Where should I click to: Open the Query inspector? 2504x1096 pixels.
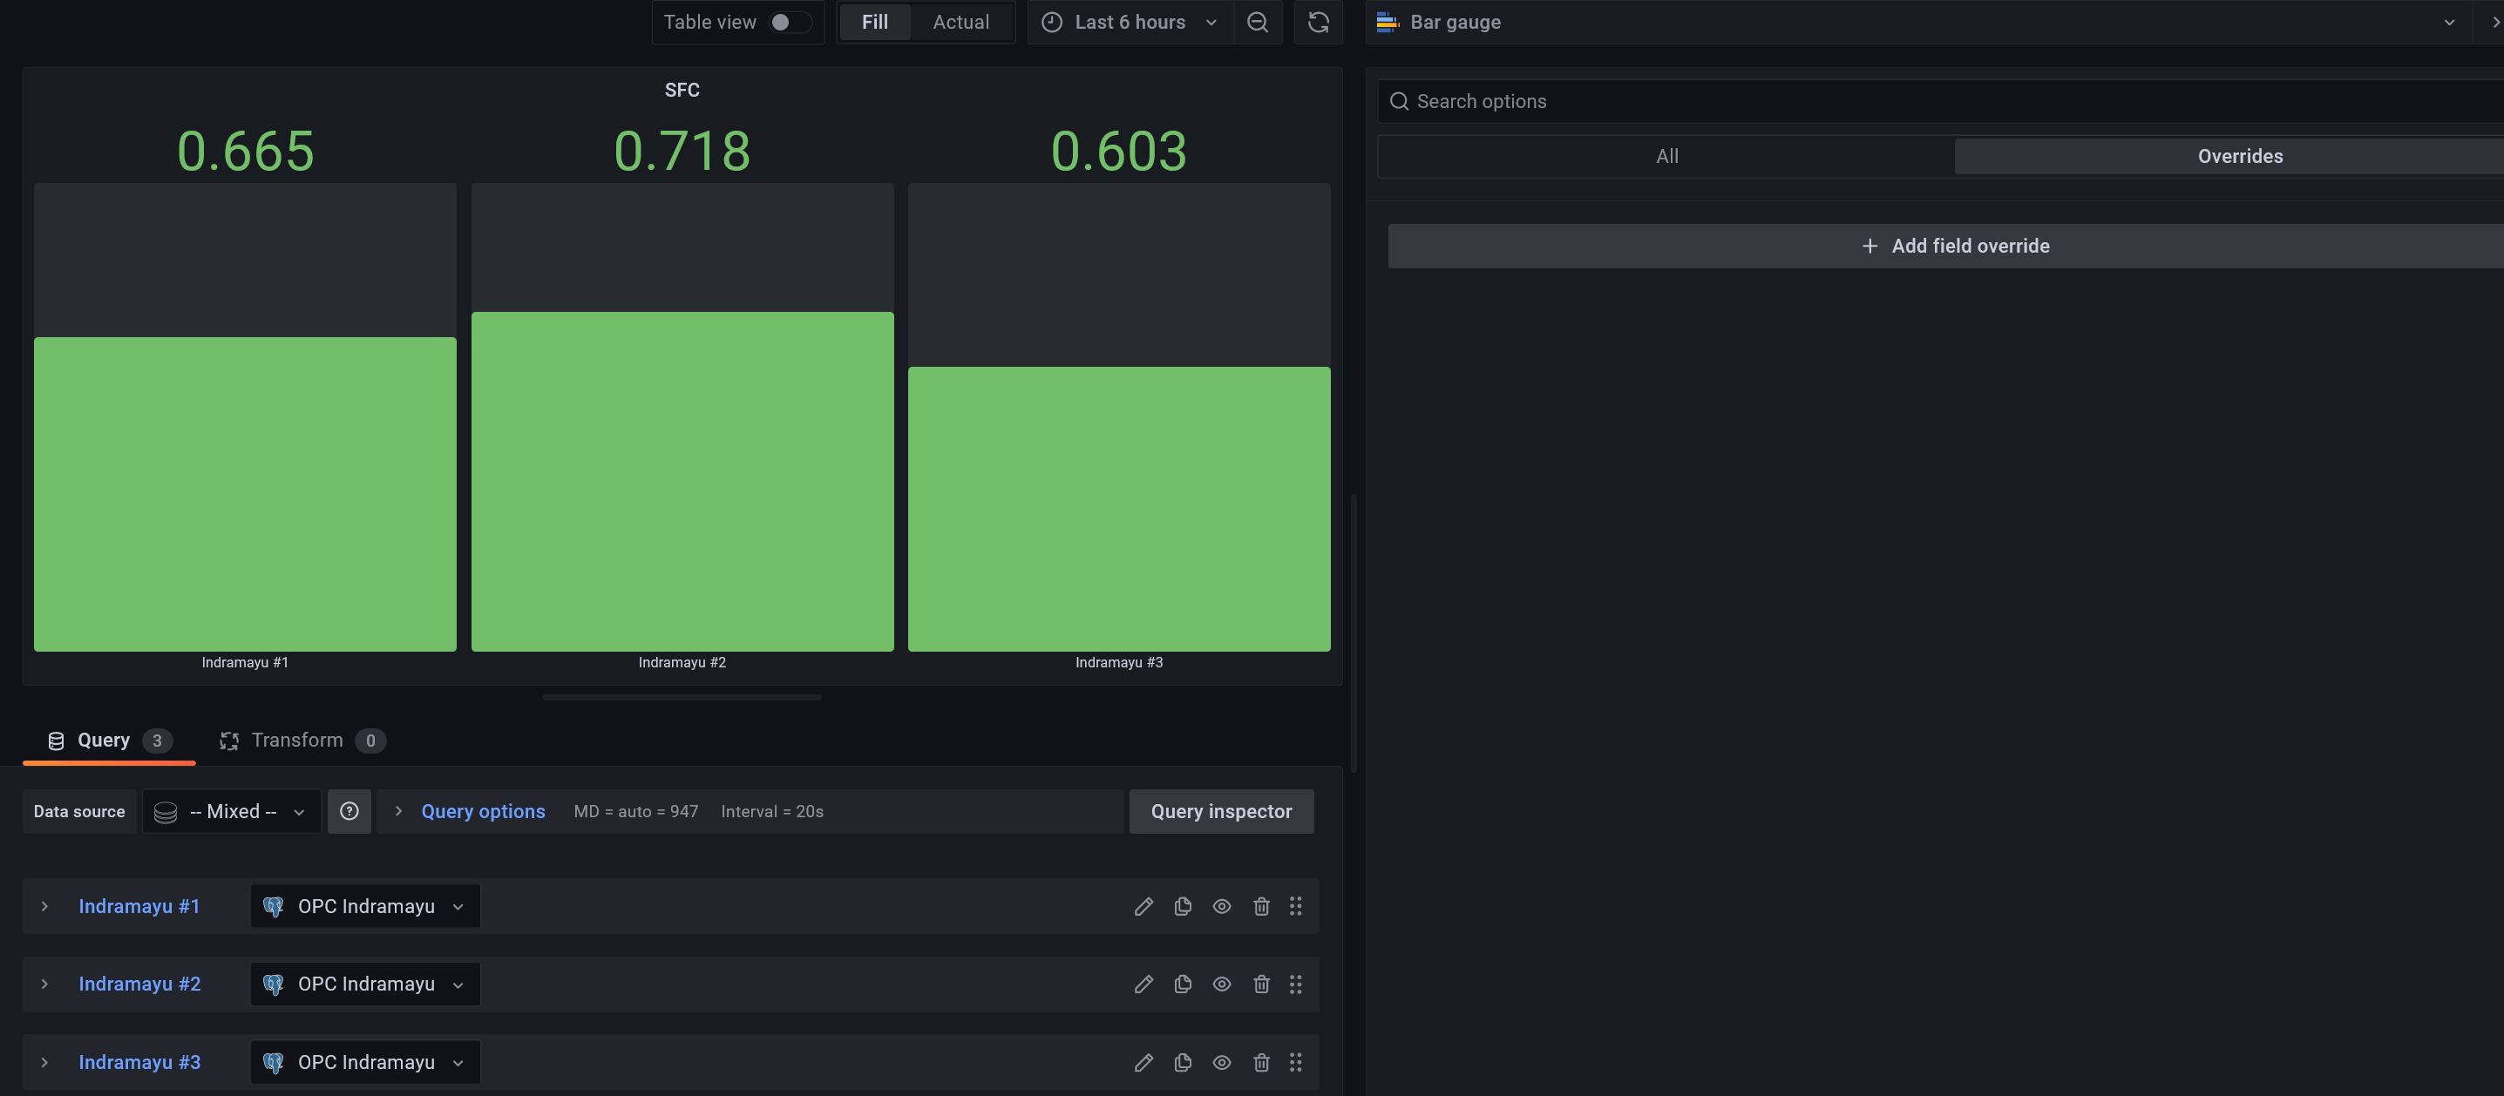(1220, 811)
